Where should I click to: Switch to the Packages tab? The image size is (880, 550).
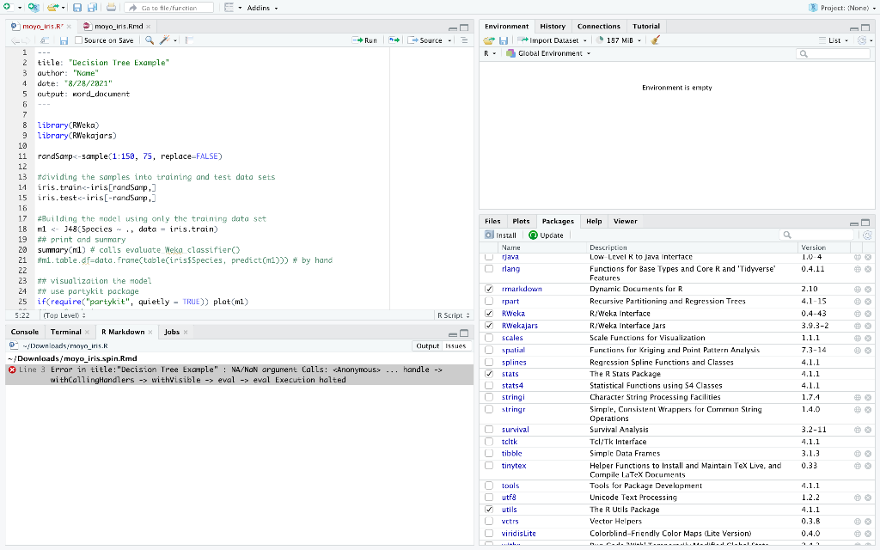click(558, 221)
